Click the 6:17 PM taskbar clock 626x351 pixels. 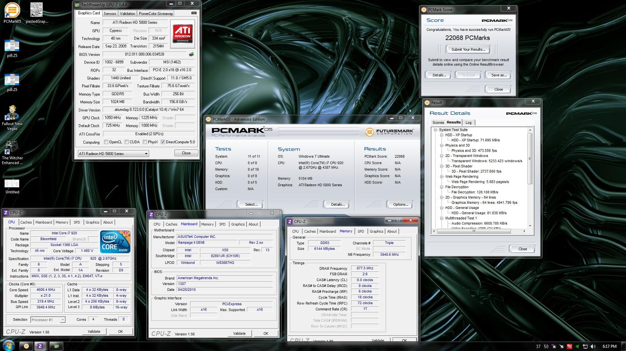610,346
